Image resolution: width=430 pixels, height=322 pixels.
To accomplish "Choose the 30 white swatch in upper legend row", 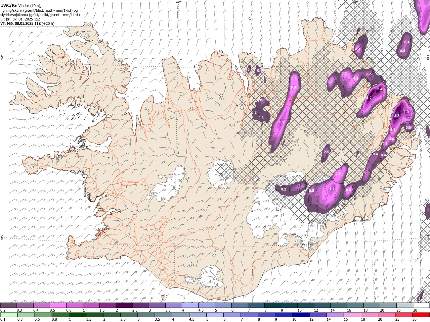I will click(421, 306).
